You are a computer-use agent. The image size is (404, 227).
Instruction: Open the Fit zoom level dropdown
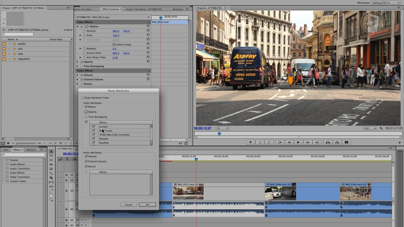coord(222,128)
